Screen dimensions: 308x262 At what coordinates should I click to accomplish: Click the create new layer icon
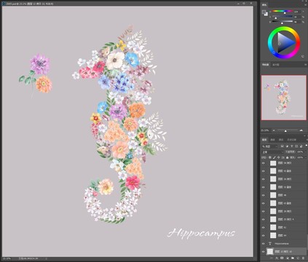point(298,258)
